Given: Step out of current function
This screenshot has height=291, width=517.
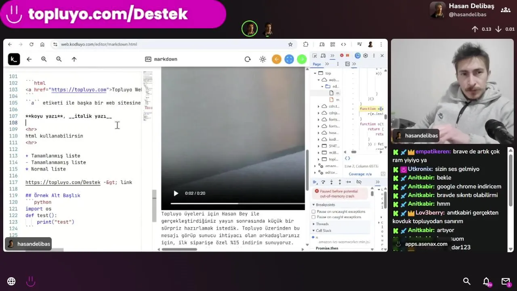Looking at the screenshot, I should click(x=340, y=182).
